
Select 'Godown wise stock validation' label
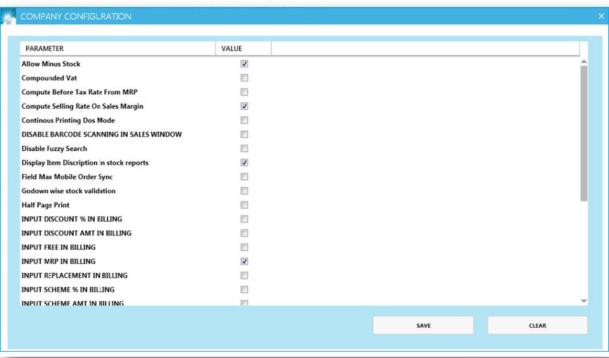69,191
